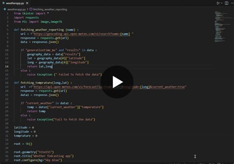Click the 'geography_data = data["results"]' line
This screenshot has height=164, width=234.
[x=54, y=54]
